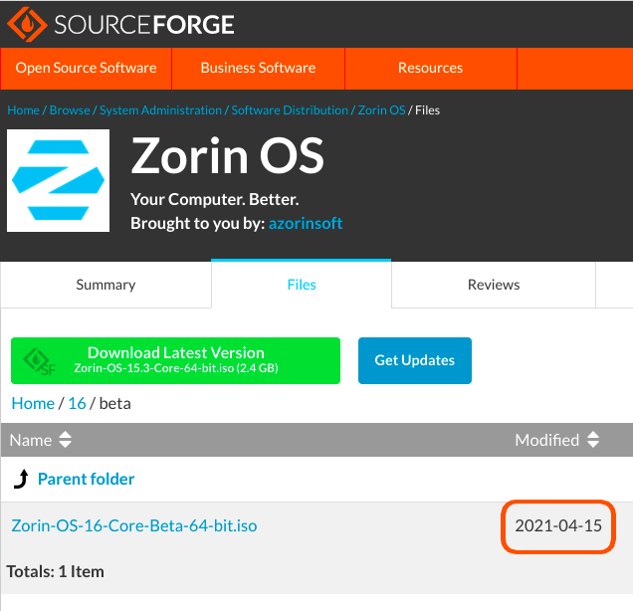Download Zorin-OS-16-Core-Beta-64-bit.iso file
This screenshot has height=611, width=633.
(x=133, y=525)
